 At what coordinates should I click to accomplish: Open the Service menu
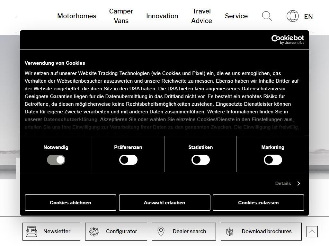236,16
